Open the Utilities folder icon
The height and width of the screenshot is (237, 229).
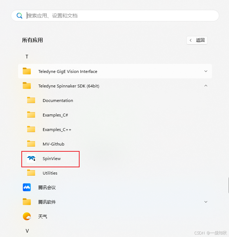pos(31,173)
